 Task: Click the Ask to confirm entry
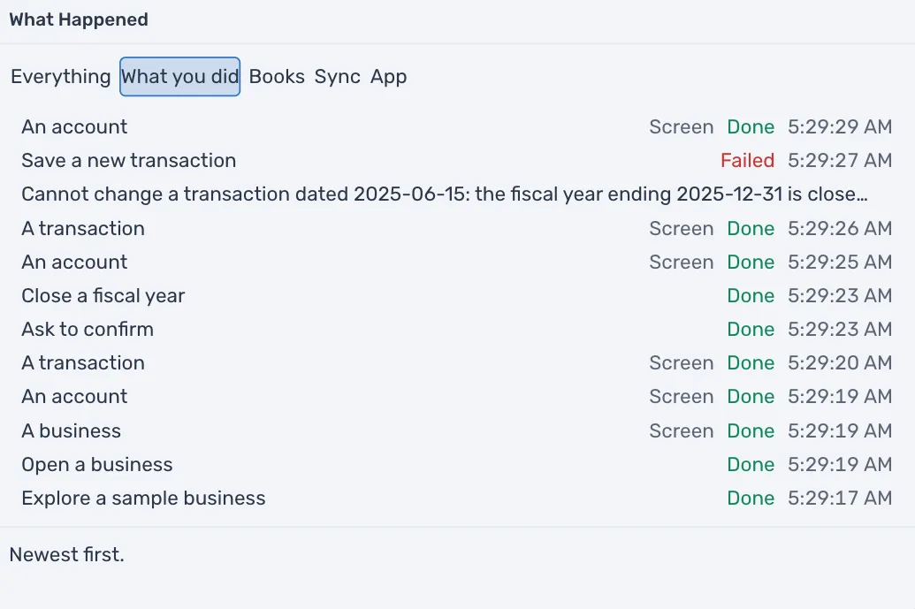[457, 329]
